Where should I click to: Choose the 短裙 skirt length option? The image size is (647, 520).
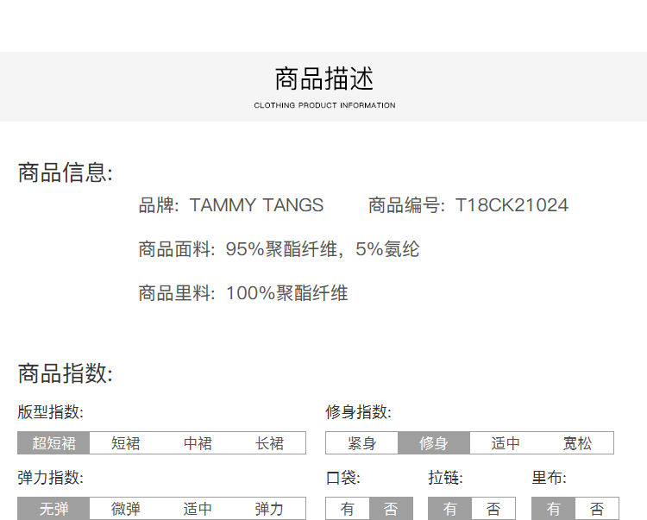click(126, 443)
